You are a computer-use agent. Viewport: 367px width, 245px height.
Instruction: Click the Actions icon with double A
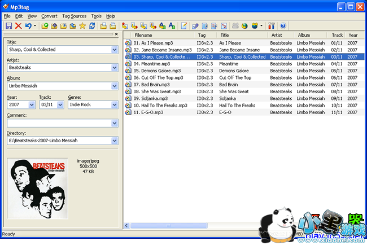click(x=162, y=26)
